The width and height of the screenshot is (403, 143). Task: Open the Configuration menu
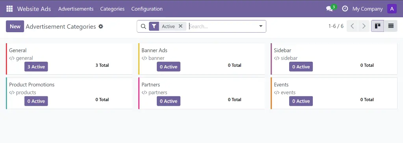[x=147, y=9]
